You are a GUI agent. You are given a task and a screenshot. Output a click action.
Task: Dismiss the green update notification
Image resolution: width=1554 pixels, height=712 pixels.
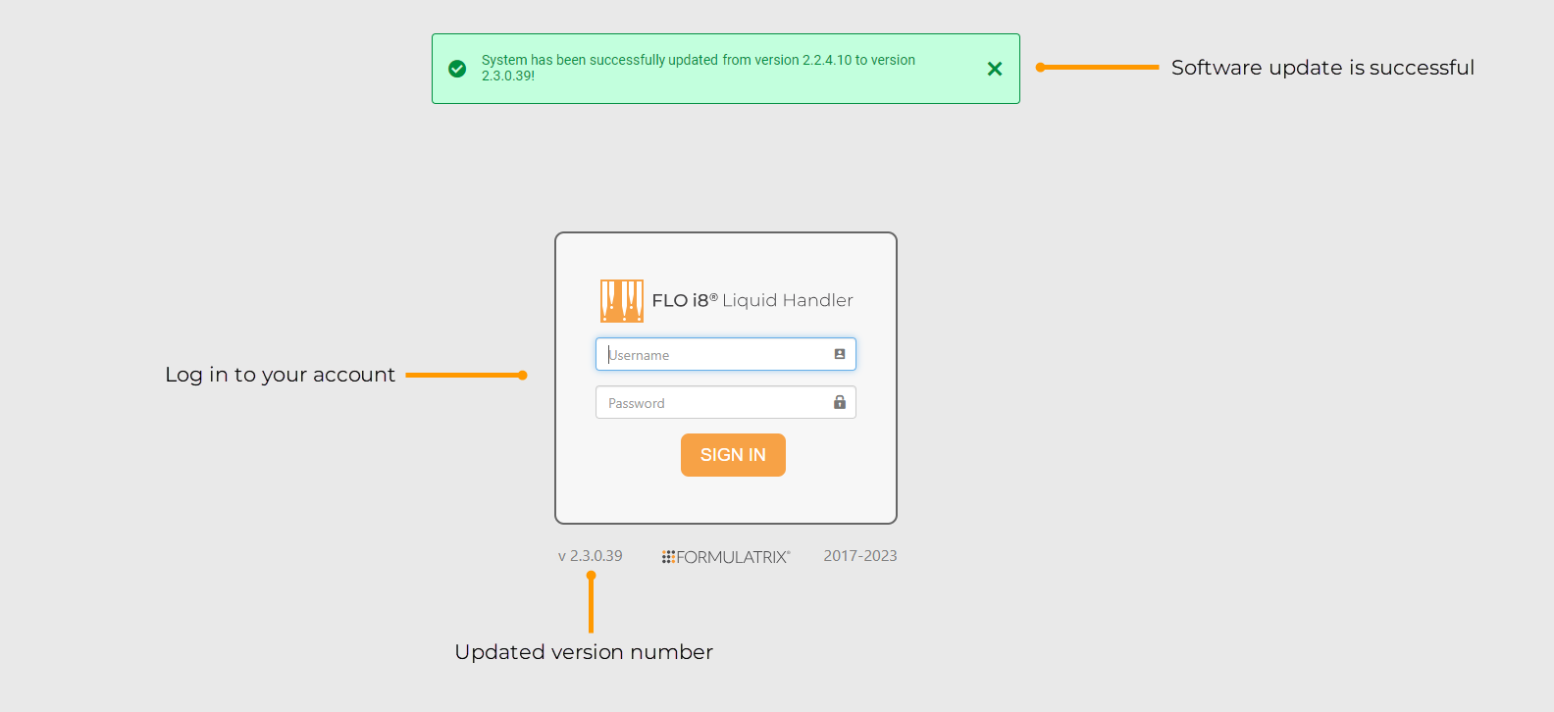(x=995, y=69)
